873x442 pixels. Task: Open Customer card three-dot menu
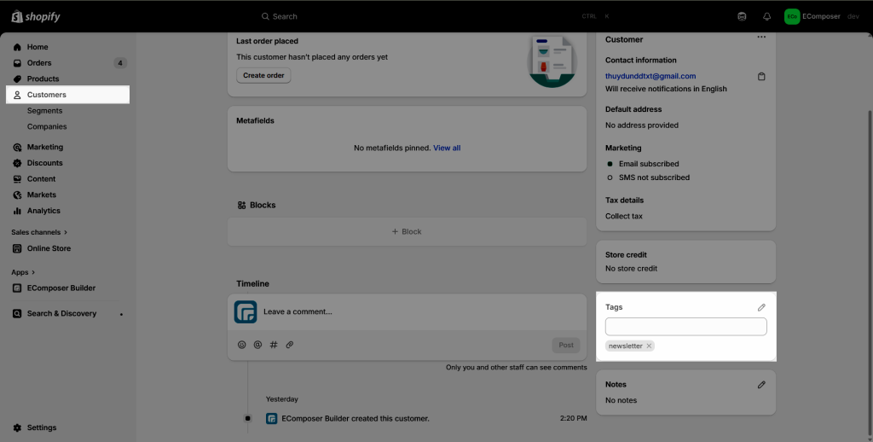click(x=761, y=38)
